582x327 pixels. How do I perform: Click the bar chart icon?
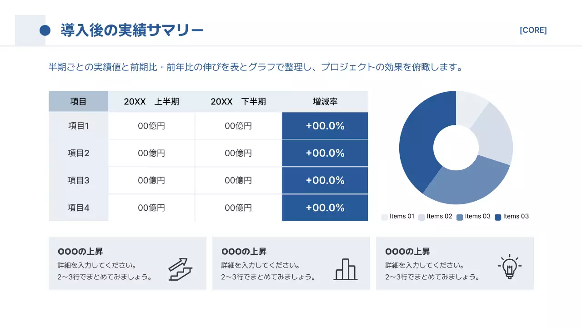click(345, 269)
